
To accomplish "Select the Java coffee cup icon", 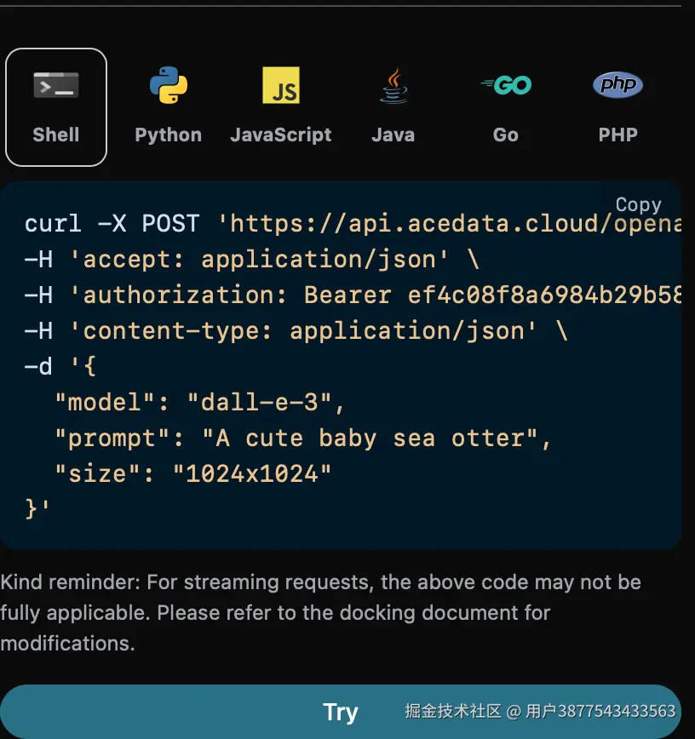I will [x=393, y=85].
